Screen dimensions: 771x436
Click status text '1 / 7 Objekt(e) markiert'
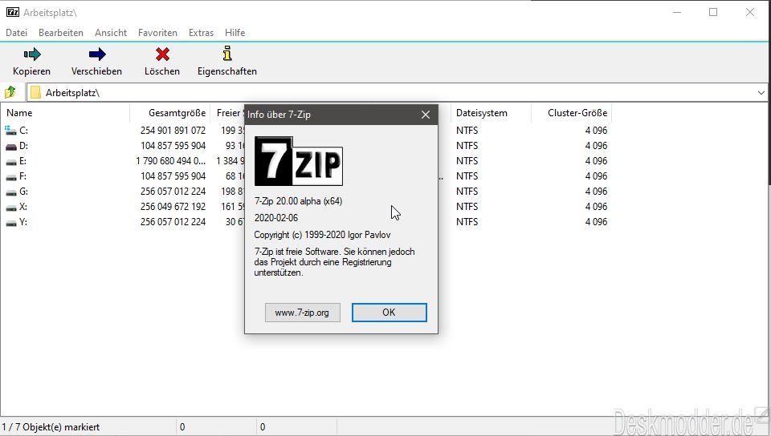(x=51, y=427)
